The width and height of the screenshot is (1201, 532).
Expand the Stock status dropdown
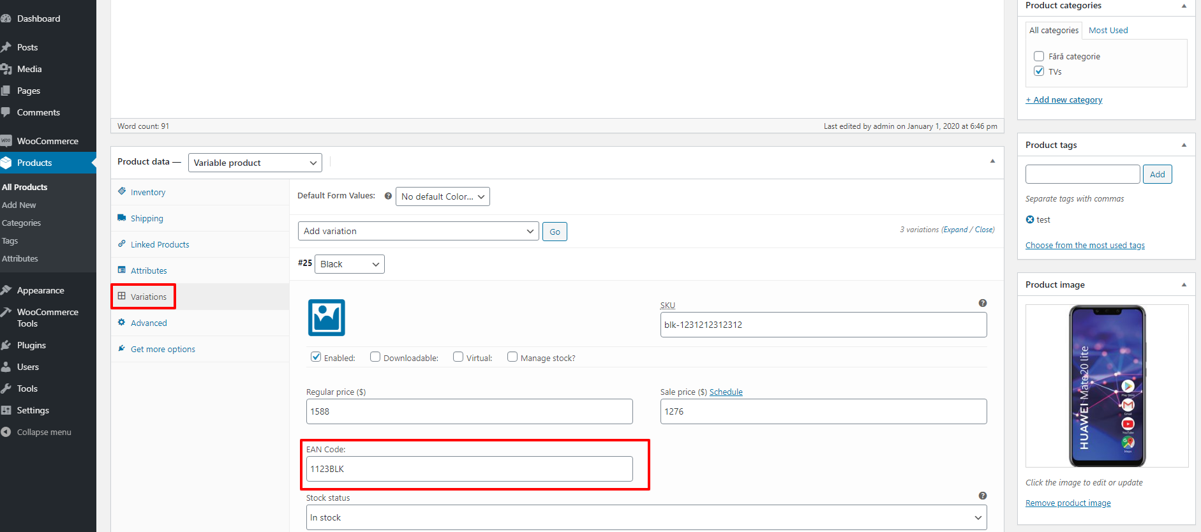(646, 517)
